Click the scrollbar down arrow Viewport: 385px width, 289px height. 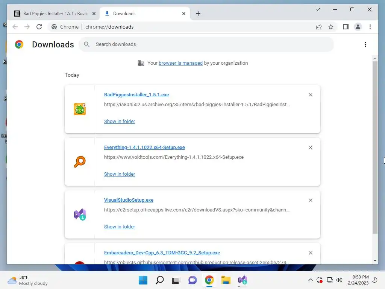[375, 261]
